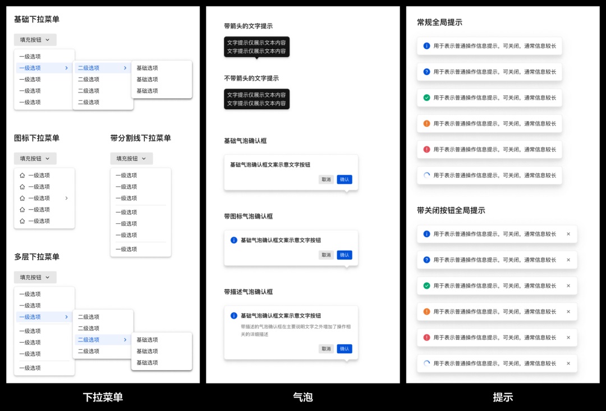Open 填充按钮 dropdown under 多层下拉菜单
606x411 pixels.
pyautogui.click(x=35, y=278)
